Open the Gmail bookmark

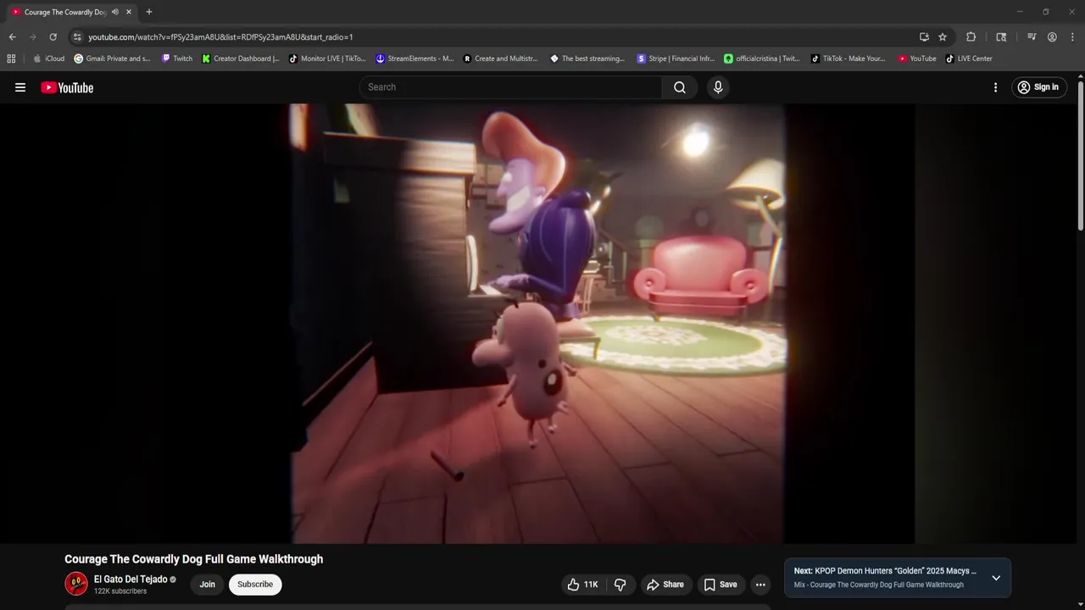pos(113,58)
